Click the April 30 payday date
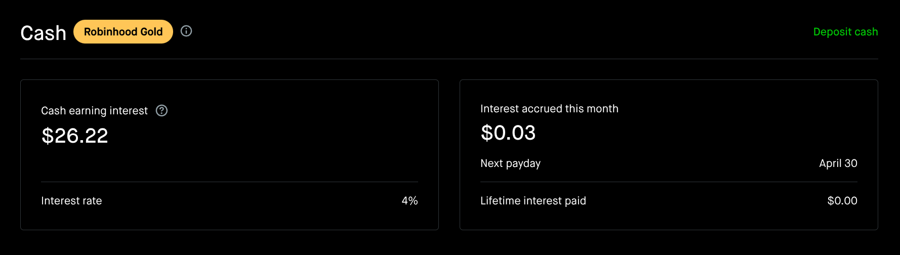Image resolution: width=900 pixels, height=255 pixels. point(838,163)
